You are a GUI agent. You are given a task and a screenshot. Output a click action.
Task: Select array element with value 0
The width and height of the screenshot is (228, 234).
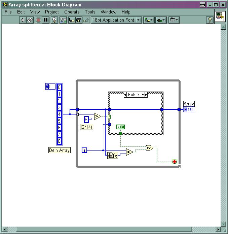59,87
